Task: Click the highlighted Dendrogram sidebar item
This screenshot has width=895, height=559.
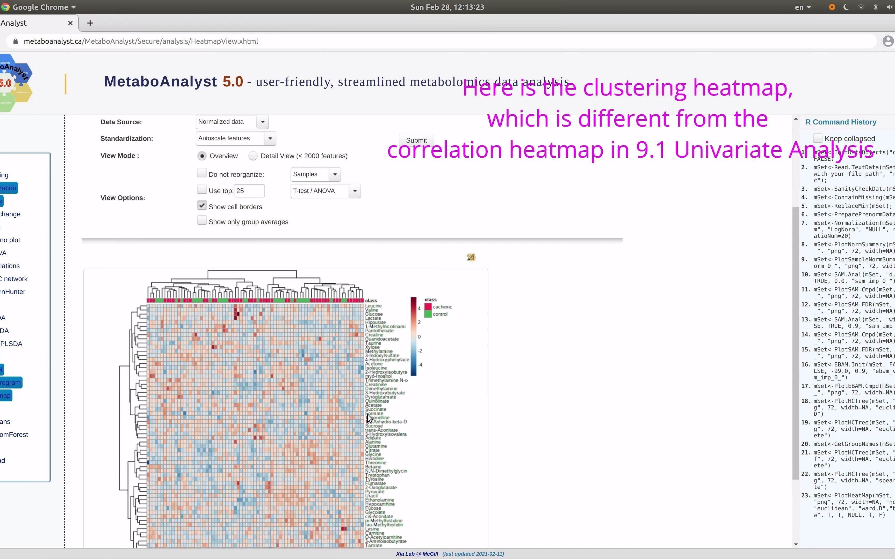Action: 11,383
